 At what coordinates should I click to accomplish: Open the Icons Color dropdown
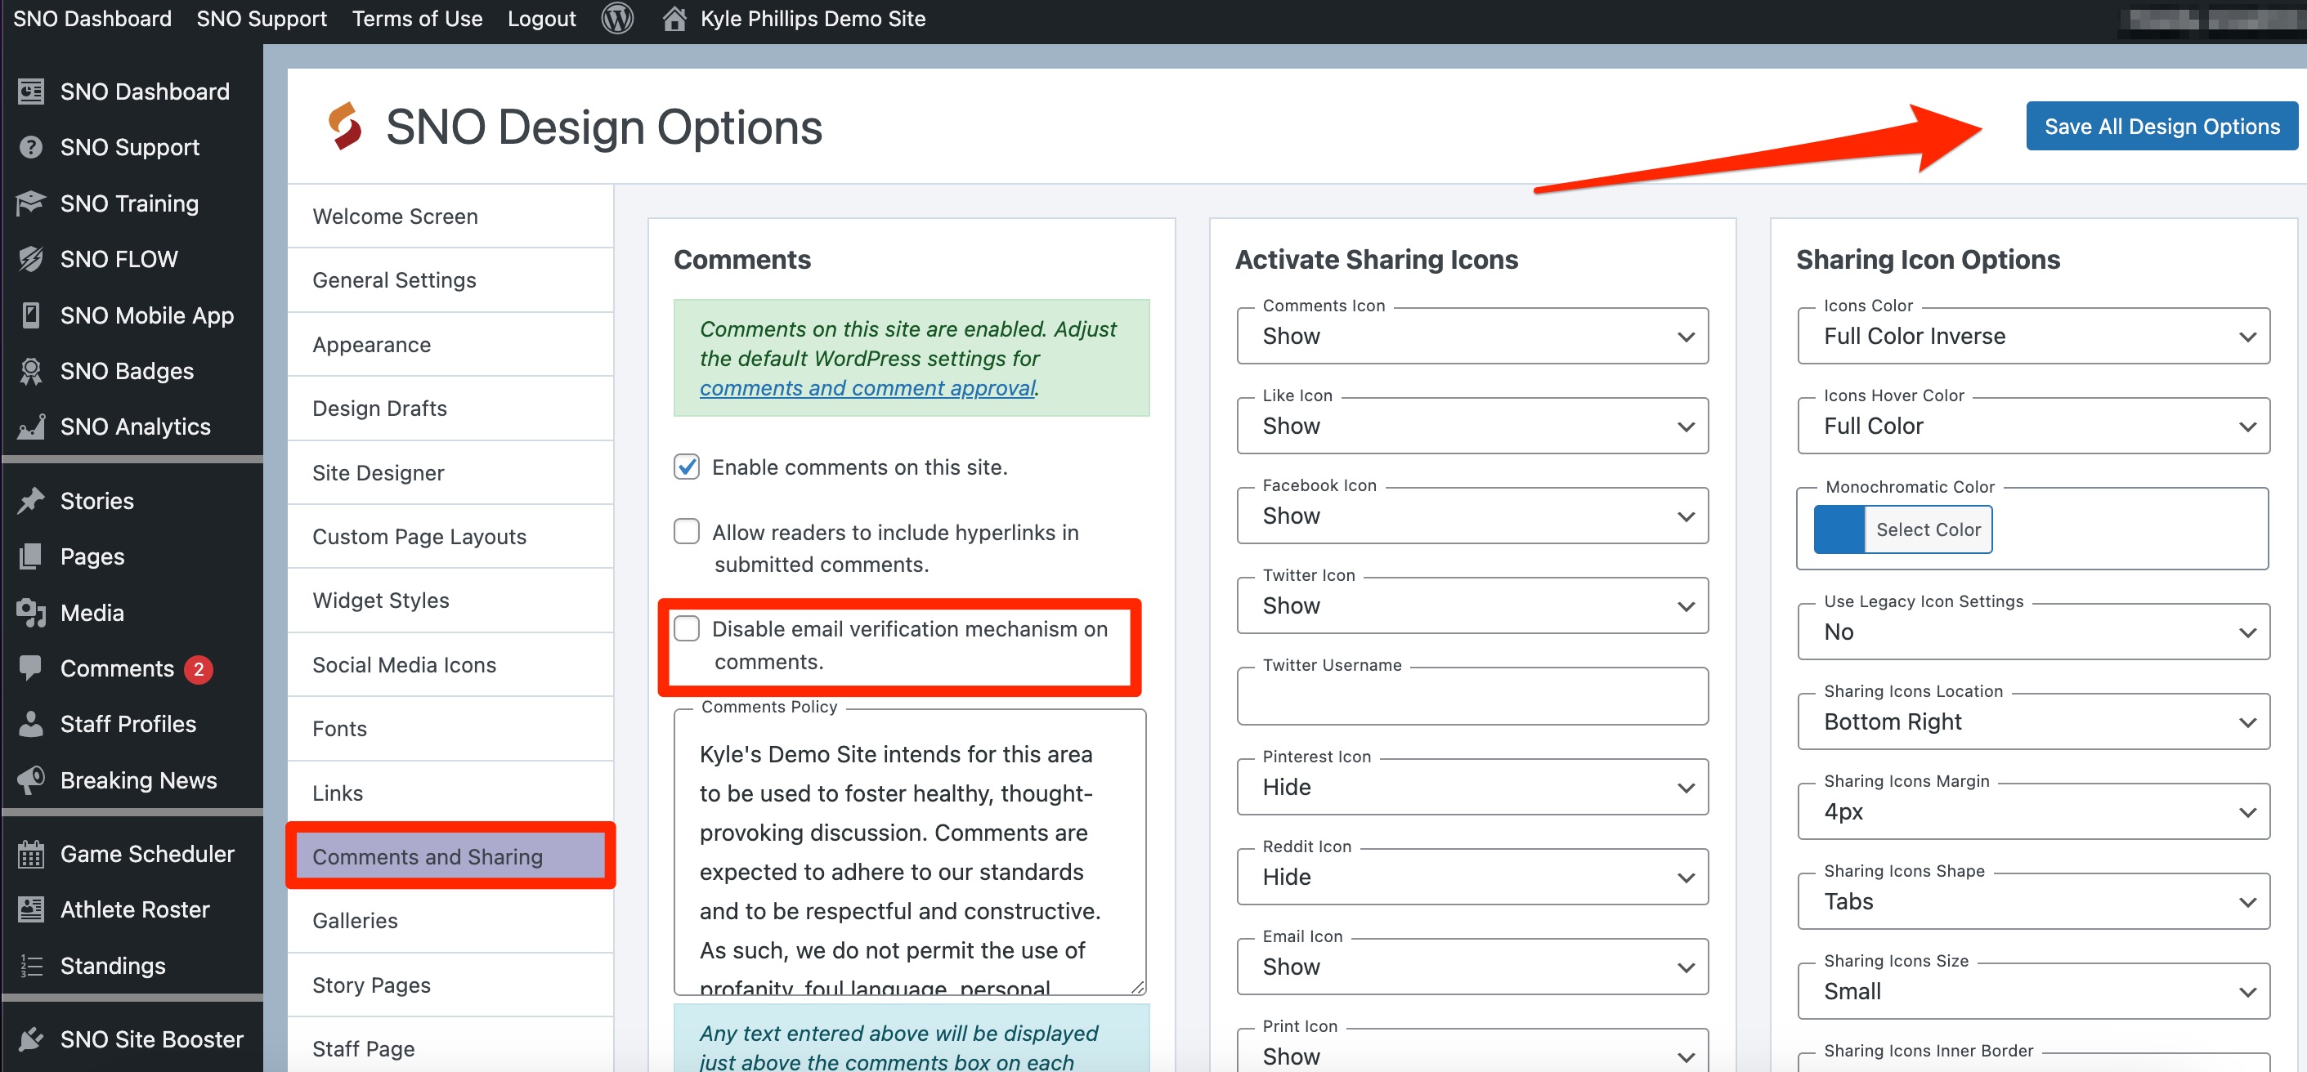coord(2033,337)
